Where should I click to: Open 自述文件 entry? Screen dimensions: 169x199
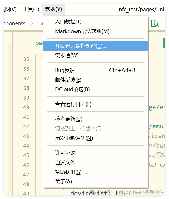pos(95,162)
